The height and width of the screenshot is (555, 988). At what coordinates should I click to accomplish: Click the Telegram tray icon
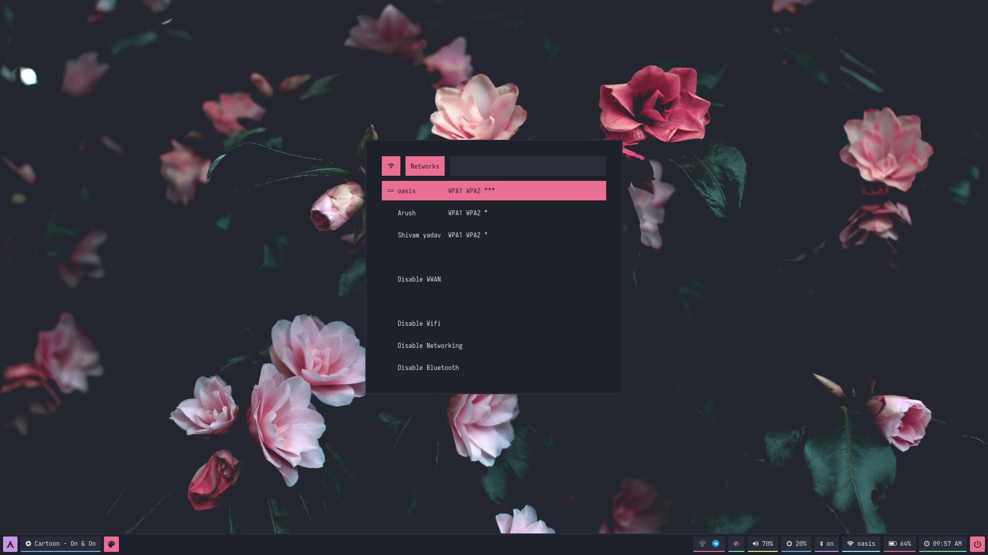[x=716, y=544]
